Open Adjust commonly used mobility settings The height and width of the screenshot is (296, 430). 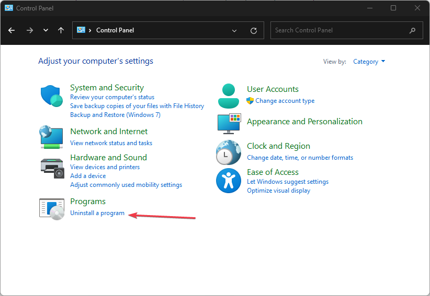pos(126,185)
